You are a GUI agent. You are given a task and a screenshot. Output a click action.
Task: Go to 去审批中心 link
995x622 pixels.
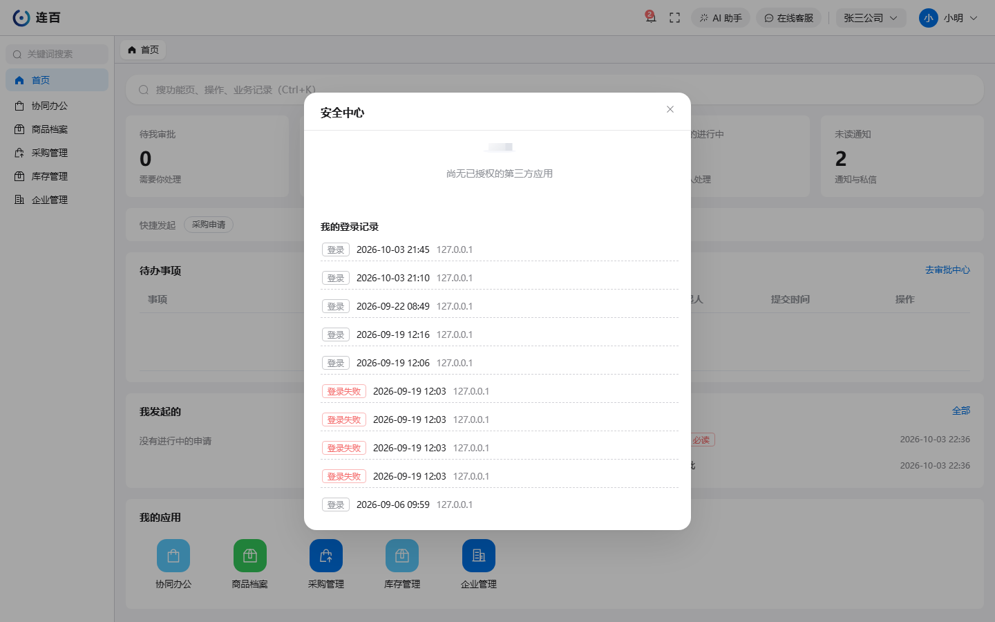pyautogui.click(x=947, y=270)
